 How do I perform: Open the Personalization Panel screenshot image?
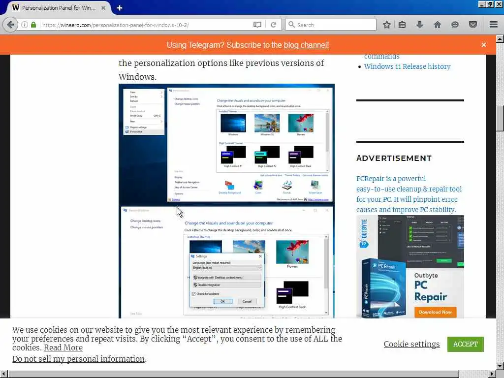[226, 201]
